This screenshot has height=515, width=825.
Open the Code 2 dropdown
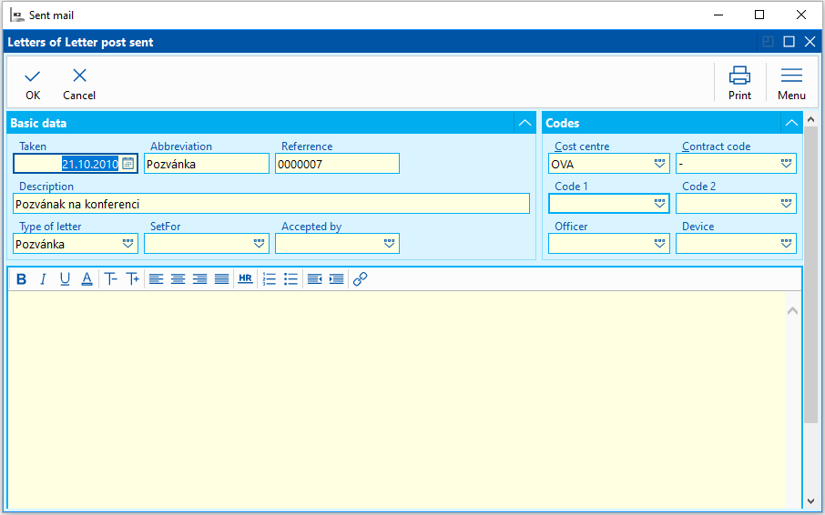[787, 204]
